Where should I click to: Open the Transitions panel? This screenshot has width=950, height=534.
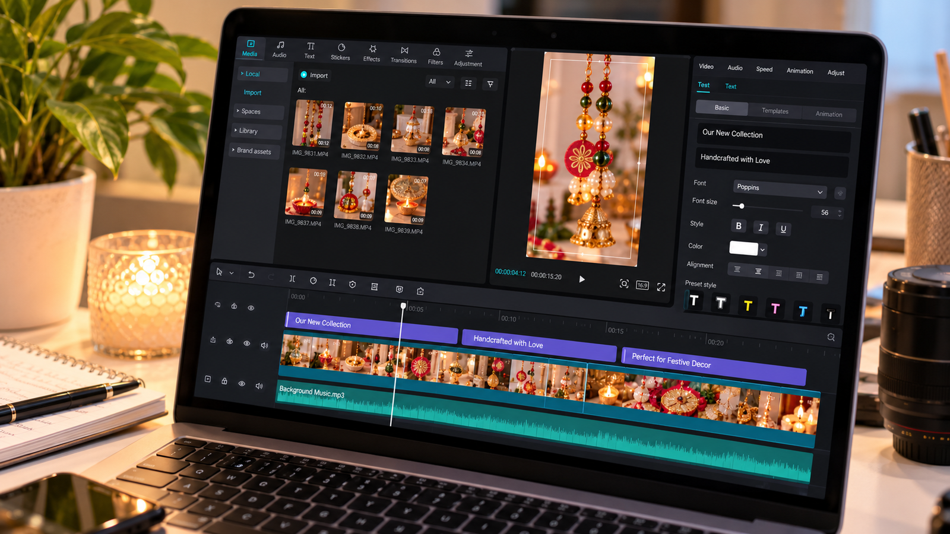(x=404, y=55)
